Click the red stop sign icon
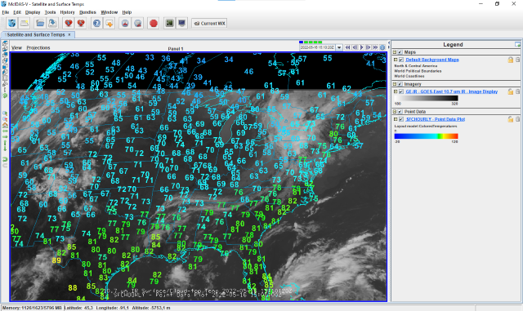The width and height of the screenshot is (523, 311). [x=154, y=24]
